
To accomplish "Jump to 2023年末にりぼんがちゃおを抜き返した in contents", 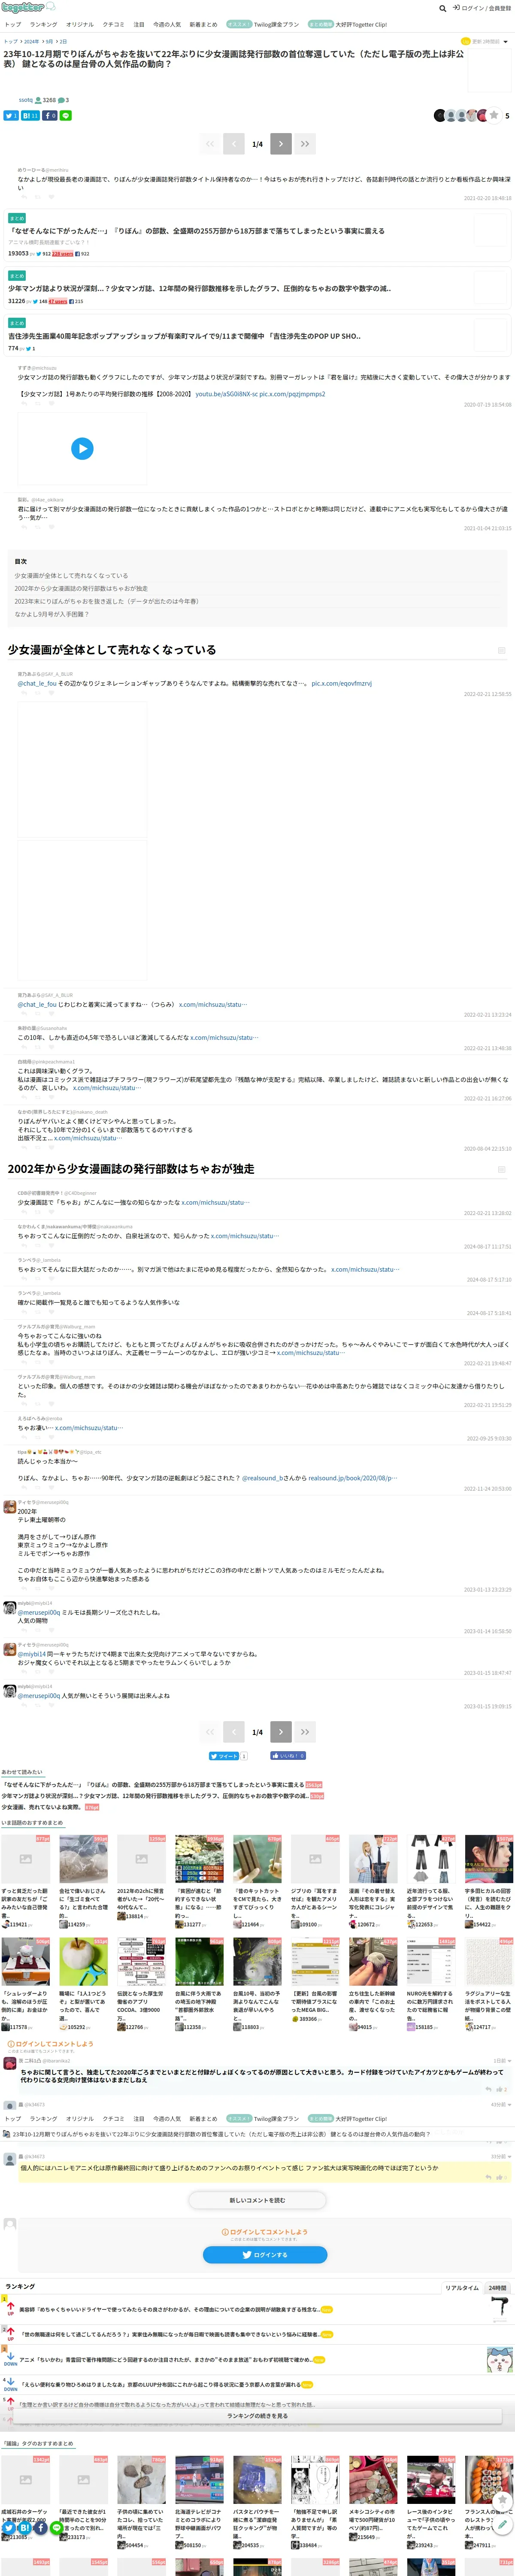I will click(106, 602).
